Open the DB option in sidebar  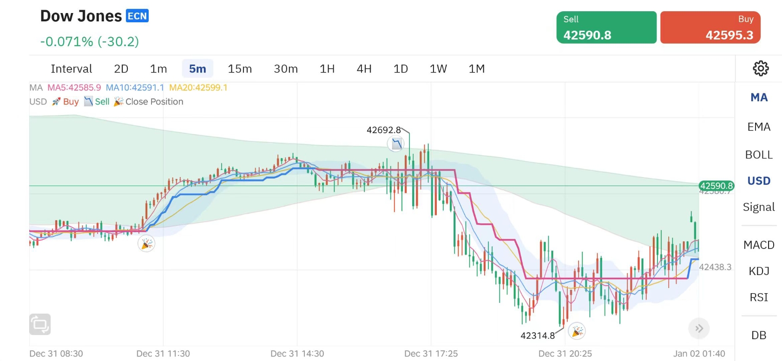click(759, 335)
